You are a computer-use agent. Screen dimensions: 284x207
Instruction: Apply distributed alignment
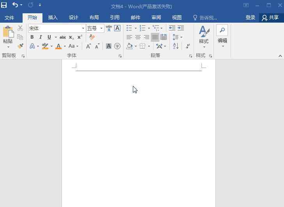point(164,37)
